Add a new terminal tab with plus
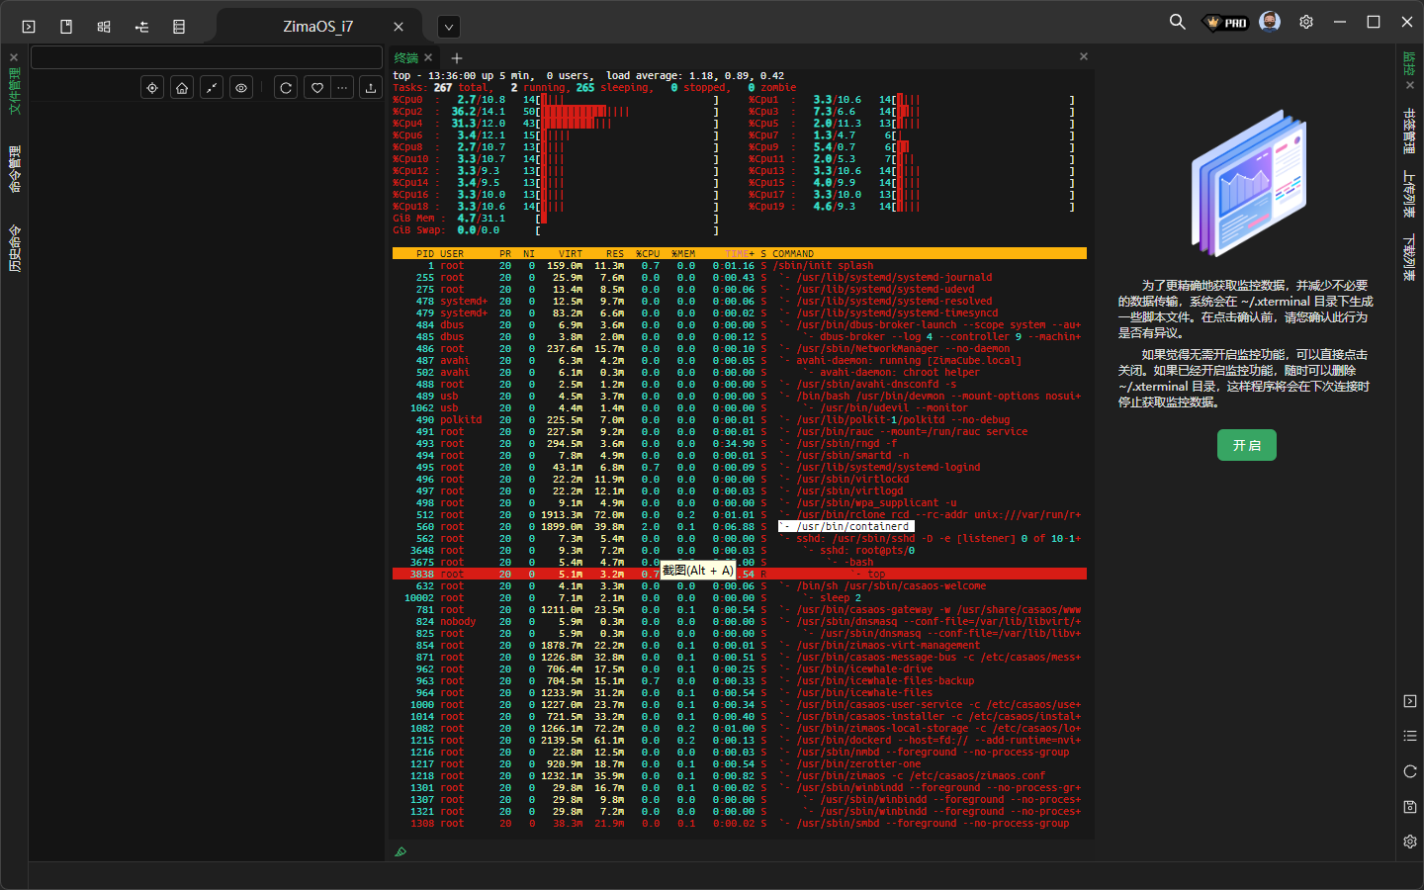The height and width of the screenshot is (890, 1424). [x=457, y=58]
